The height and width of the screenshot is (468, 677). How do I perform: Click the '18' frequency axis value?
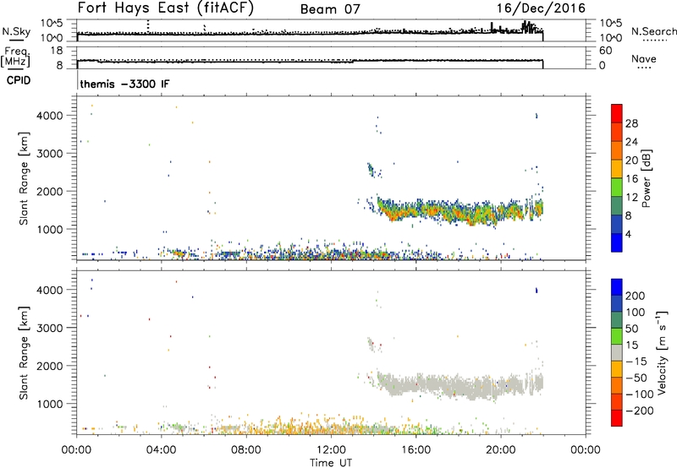pos(57,51)
